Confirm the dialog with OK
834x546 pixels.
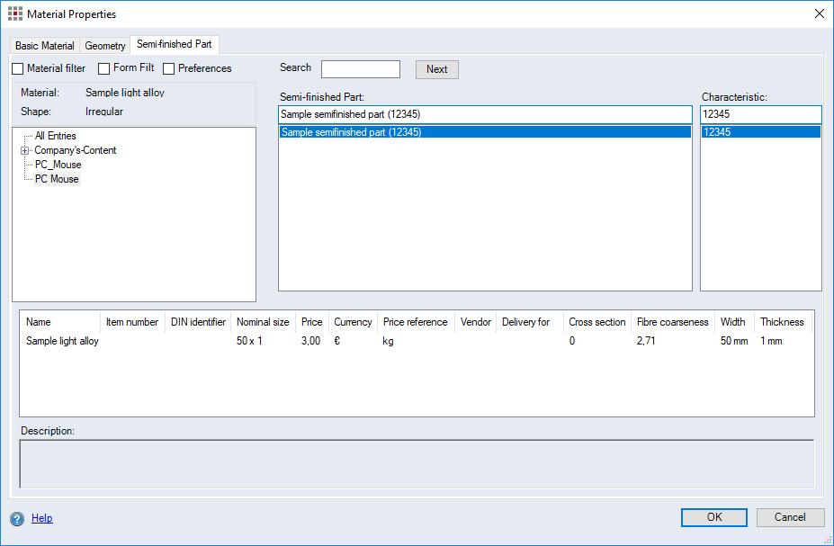[x=713, y=517]
